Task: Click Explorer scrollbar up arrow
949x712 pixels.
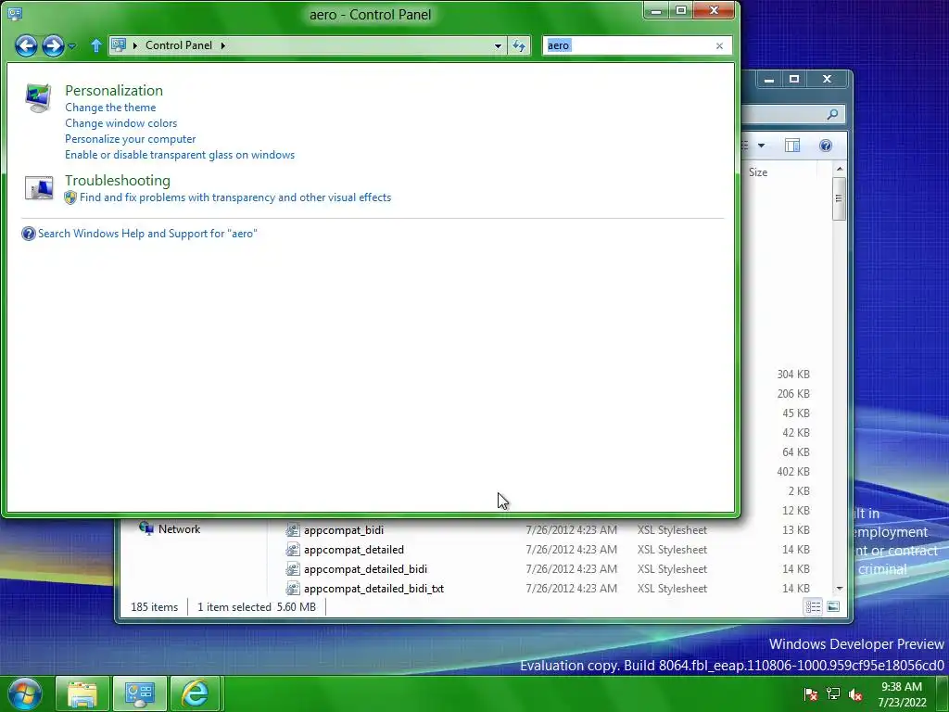Action: point(839,169)
